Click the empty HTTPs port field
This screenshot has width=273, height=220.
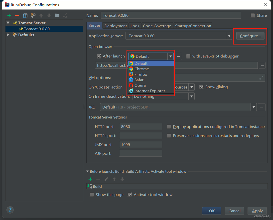[140, 135]
